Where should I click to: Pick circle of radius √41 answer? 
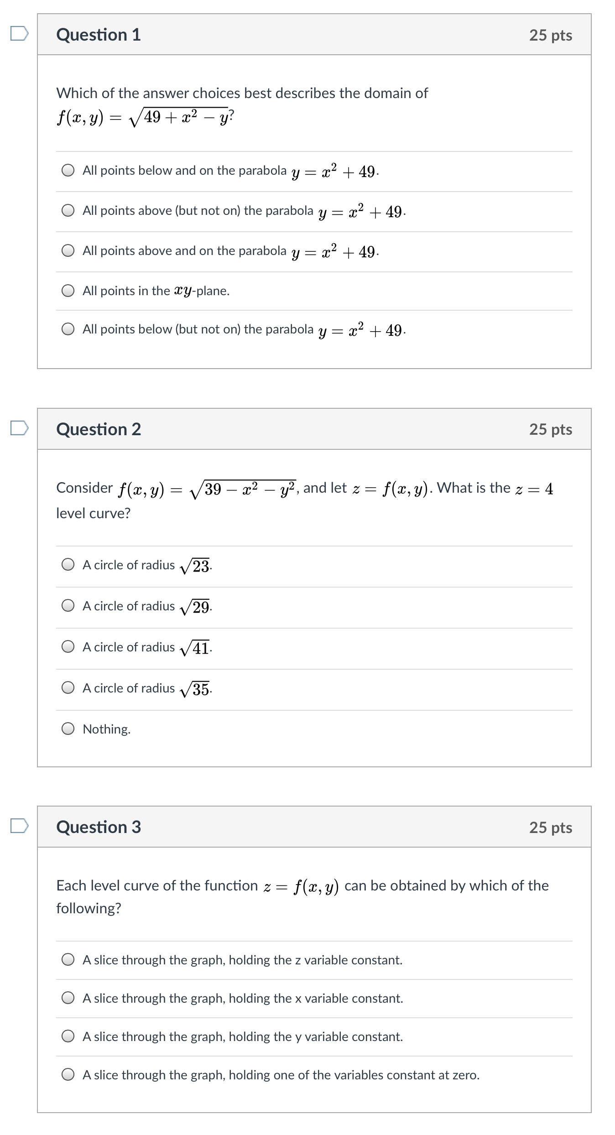pyautogui.click(x=68, y=647)
